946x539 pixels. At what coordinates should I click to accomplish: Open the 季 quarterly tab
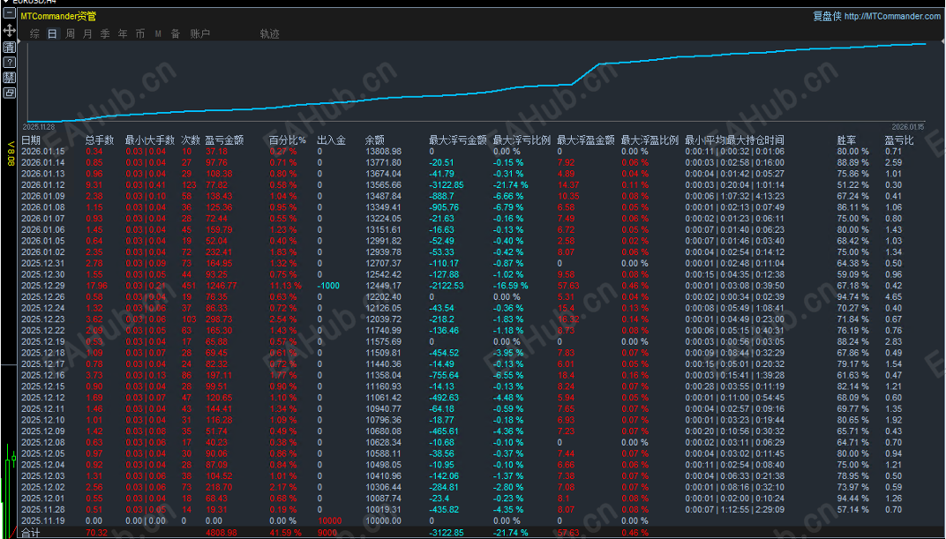105,34
